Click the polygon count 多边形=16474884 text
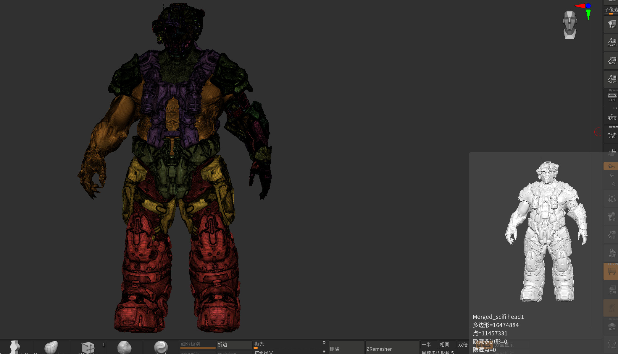Screen dimensions: 618x354 [x=496, y=325]
